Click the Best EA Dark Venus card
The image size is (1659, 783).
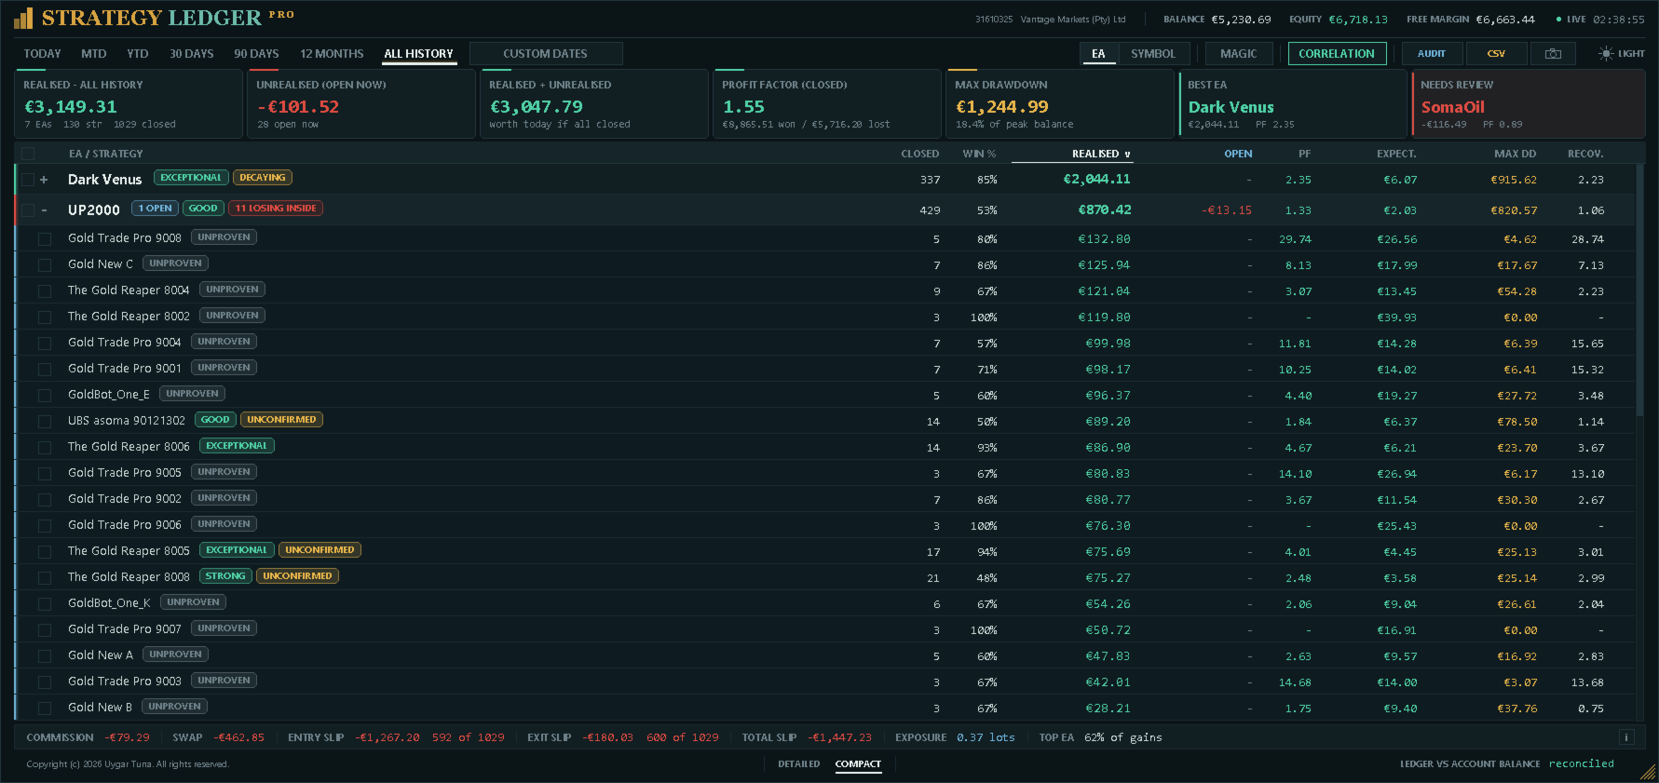1292,104
